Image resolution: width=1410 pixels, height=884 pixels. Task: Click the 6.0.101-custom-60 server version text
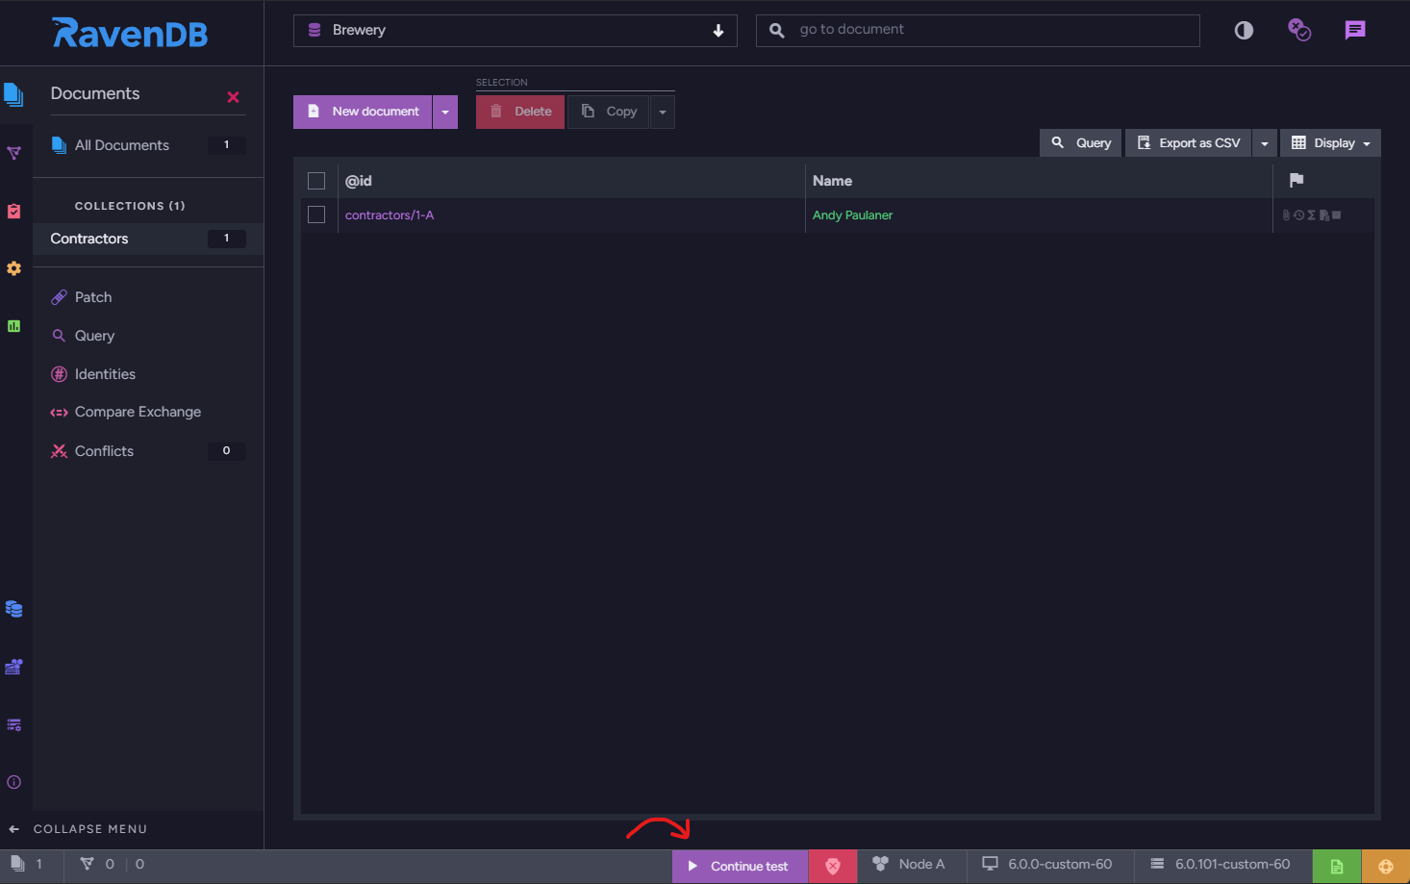click(x=1233, y=864)
